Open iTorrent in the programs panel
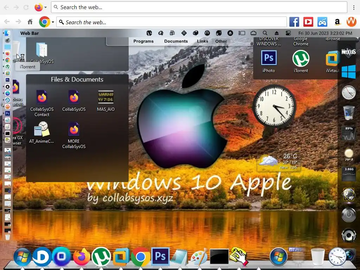Viewport: 360px width, 270px height. [x=301, y=58]
